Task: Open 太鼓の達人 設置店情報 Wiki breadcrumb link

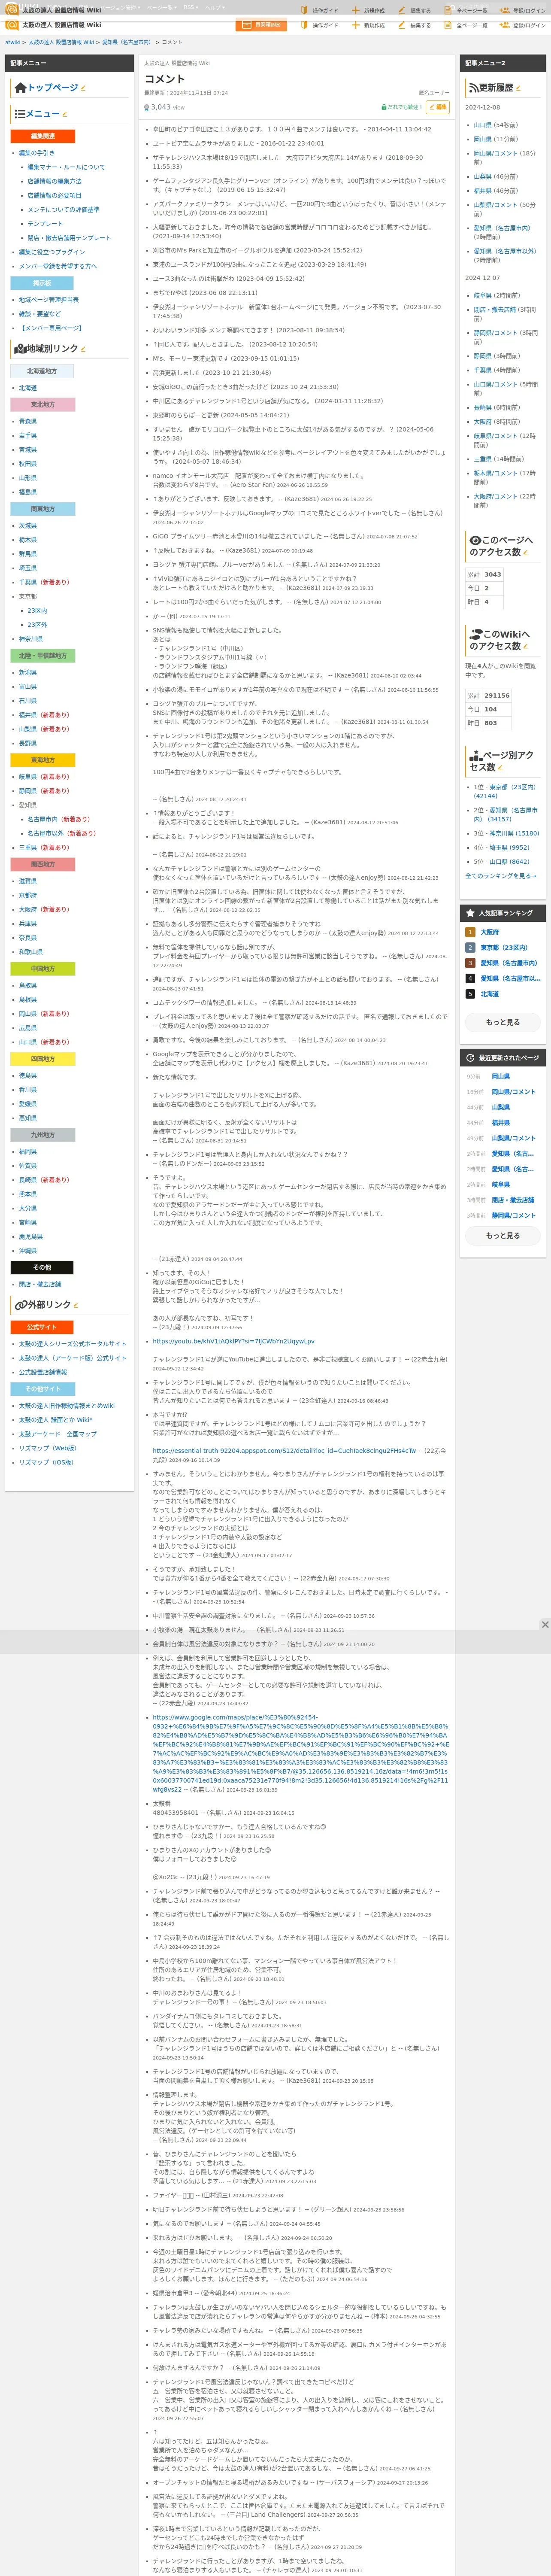Action: pos(61,42)
